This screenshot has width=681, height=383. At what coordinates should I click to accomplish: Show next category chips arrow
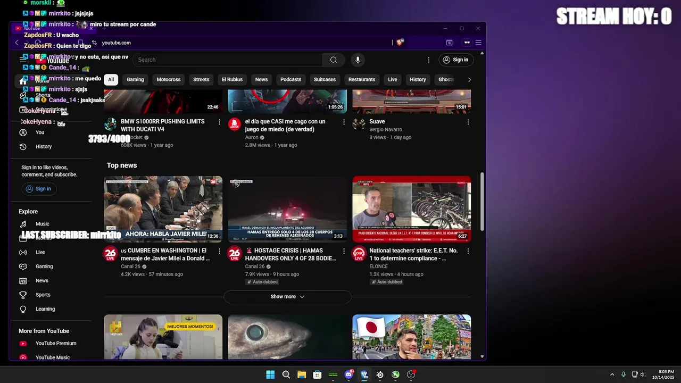pos(469,80)
